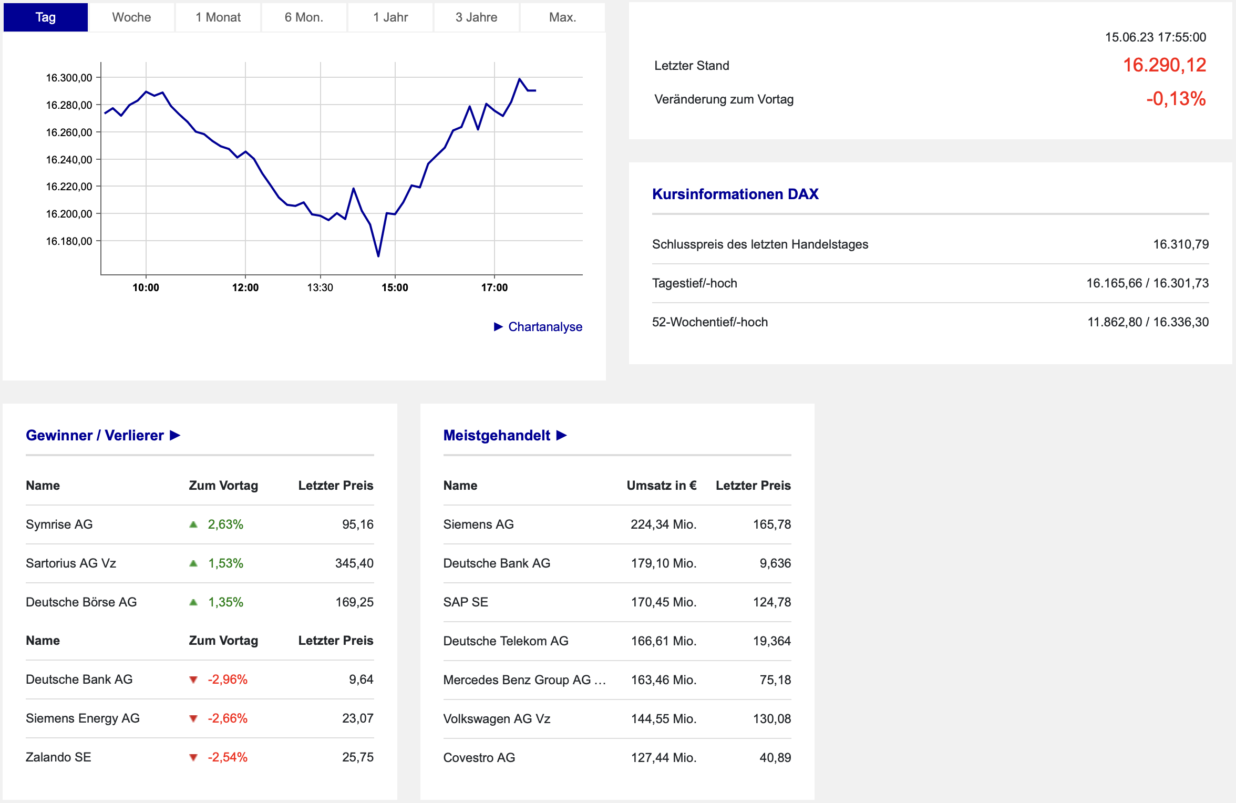Click arrow icon next to Gewinner / Verlierer
Image resolution: width=1236 pixels, height=803 pixels.
click(175, 436)
